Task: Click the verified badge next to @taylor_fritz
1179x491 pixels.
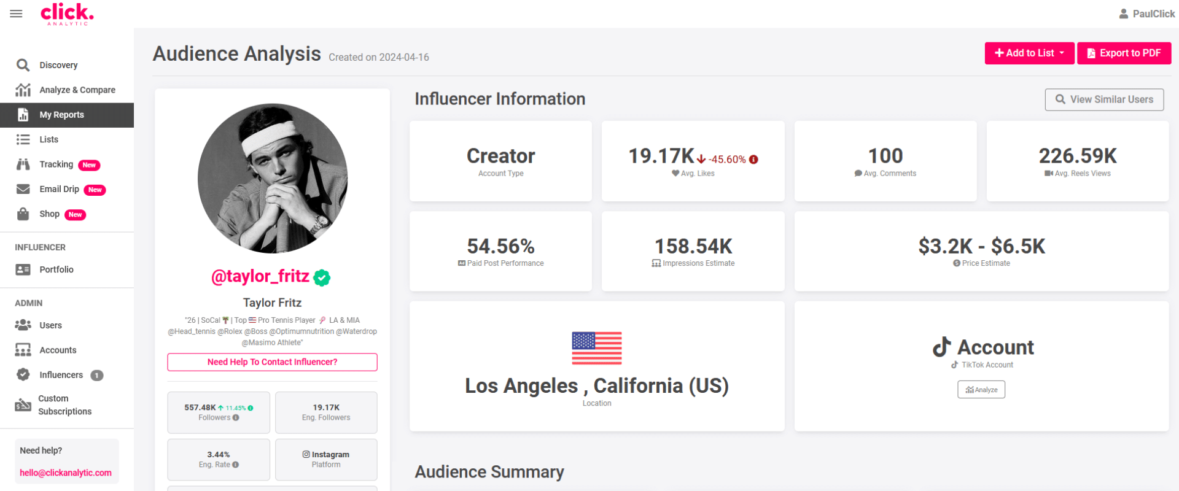Action: click(x=322, y=277)
